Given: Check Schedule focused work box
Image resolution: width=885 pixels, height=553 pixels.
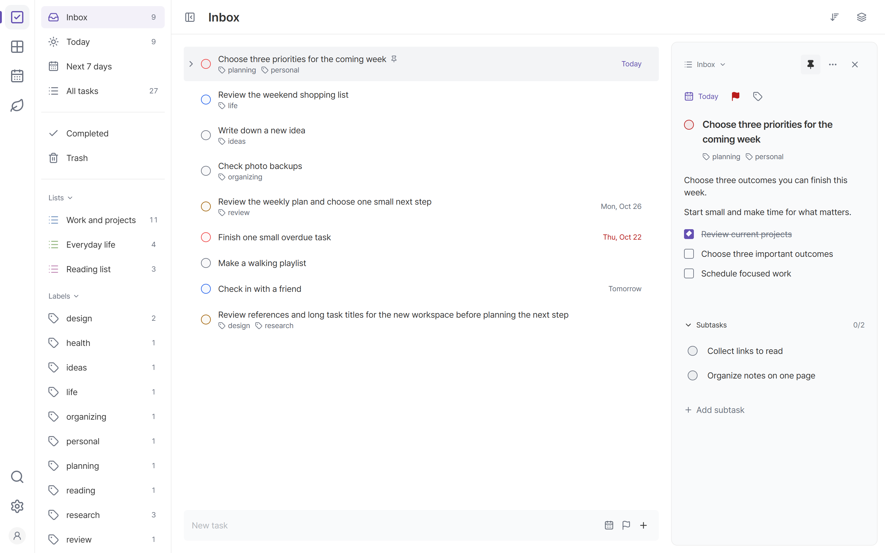Looking at the screenshot, I should coord(689,273).
